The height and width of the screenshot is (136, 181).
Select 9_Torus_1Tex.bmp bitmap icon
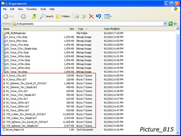[x=4, y=37]
